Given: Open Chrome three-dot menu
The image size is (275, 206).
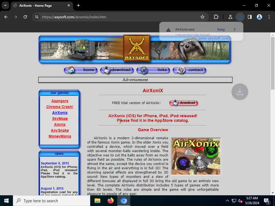Looking at the screenshot, I should pyautogui.click(x=269, y=17).
